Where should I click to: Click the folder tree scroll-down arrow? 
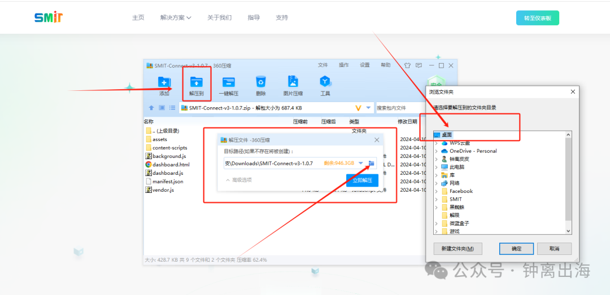point(568,231)
